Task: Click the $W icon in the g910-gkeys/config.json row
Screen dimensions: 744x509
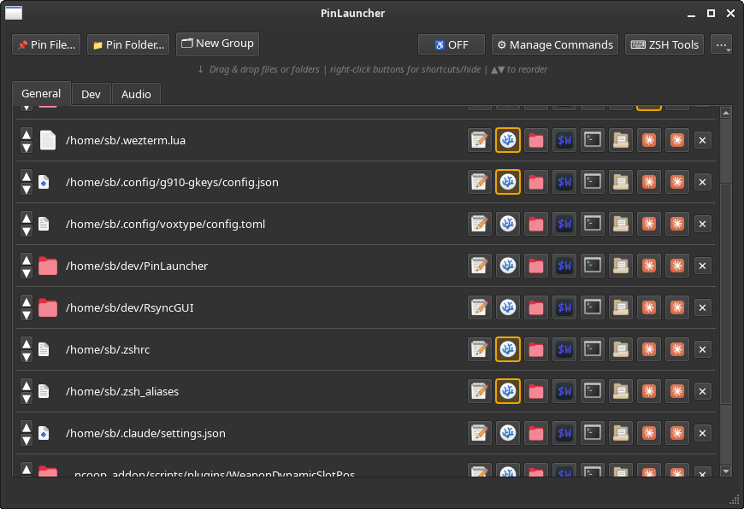Action: [x=564, y=182]
